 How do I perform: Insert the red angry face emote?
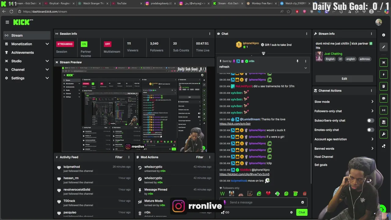(x=305, y=193)
